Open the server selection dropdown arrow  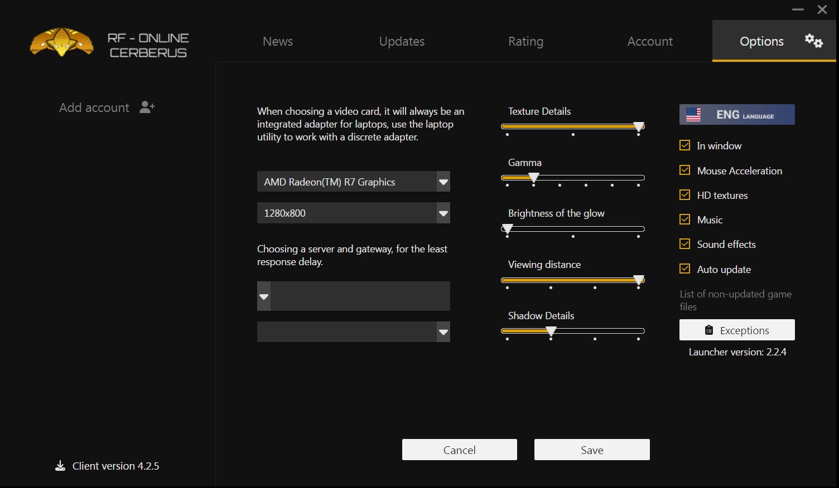click(x=264, y=296)
